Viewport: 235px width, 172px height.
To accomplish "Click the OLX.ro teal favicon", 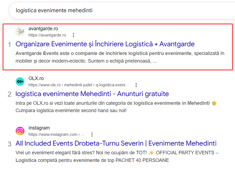I will point(20,82).
